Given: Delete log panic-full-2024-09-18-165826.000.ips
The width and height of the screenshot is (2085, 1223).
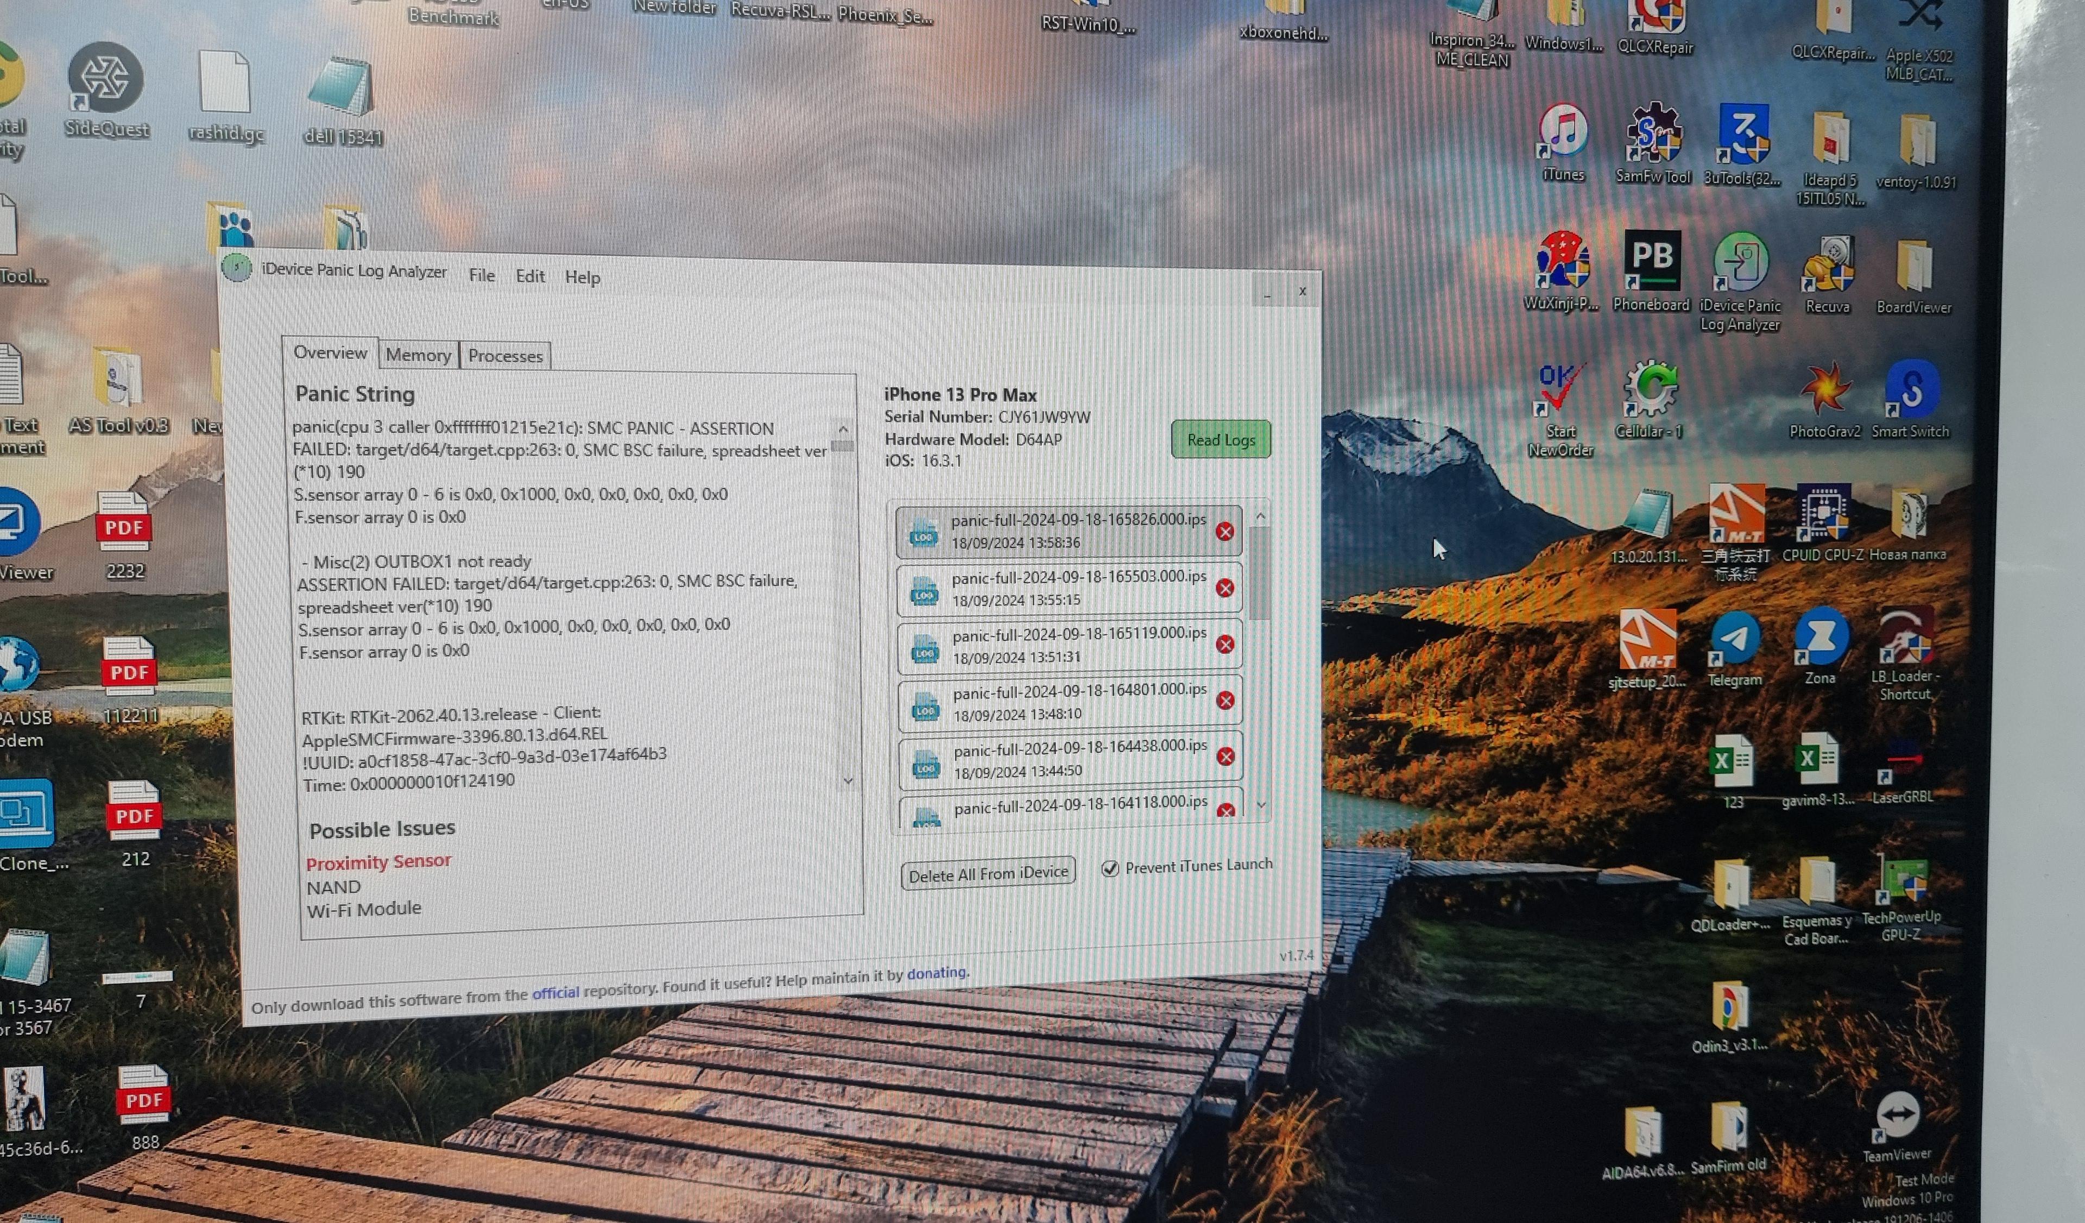Looking at the screenshot, I should point(1224,531).
